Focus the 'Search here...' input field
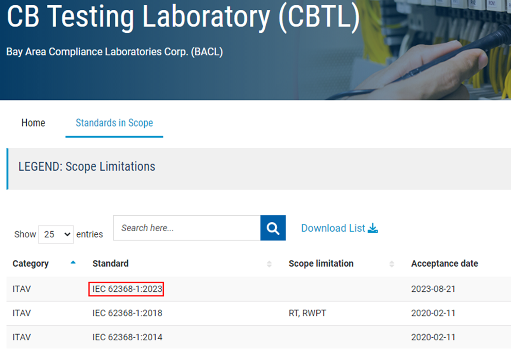This screenshot has width=511, height=349. (186, 228)
